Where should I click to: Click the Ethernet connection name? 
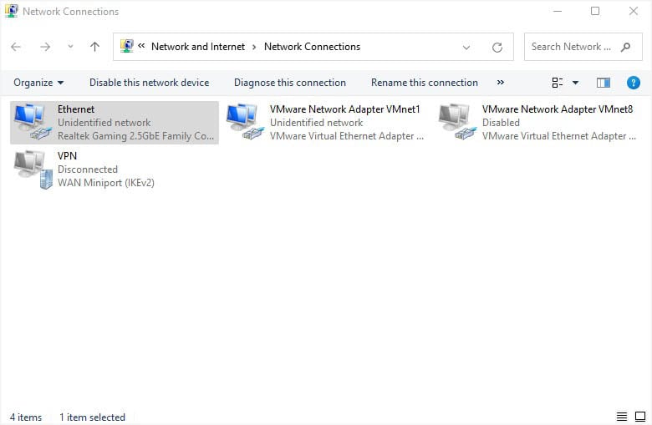tap(76, 109)
